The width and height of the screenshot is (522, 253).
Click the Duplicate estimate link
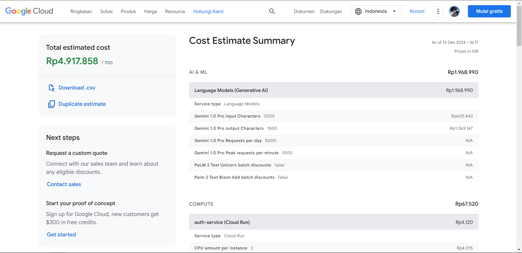[x=82, y=104]
